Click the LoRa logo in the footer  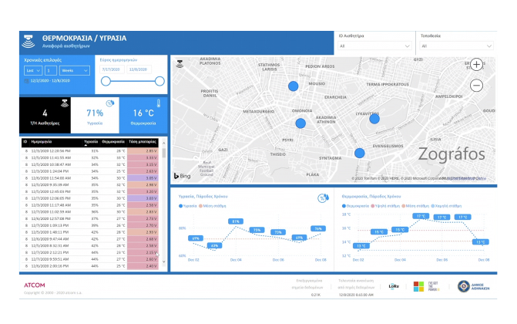(394, 286)
